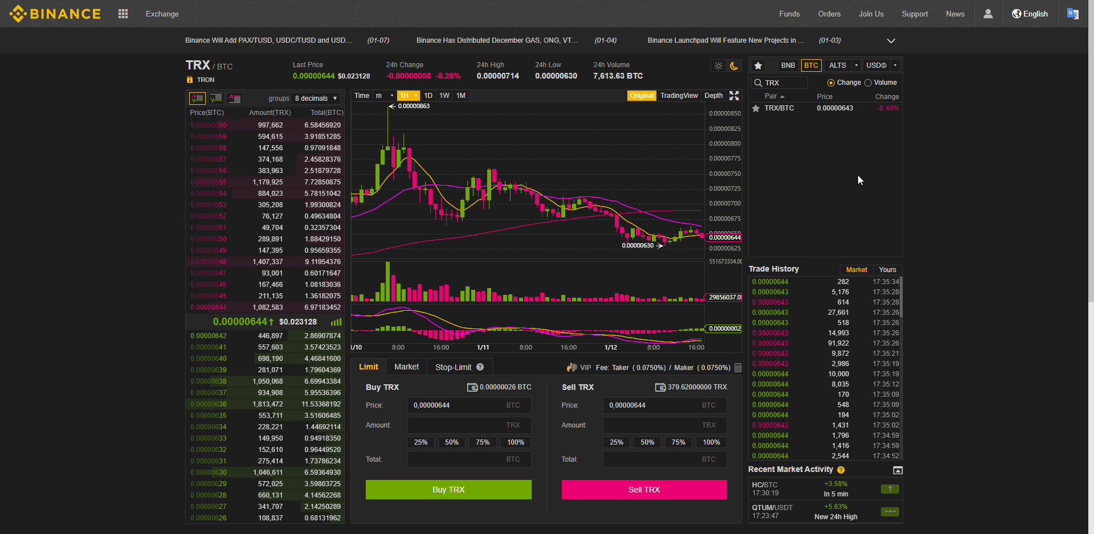The height and width of the screenshot is (534, 1094).
Task: Open the minutes interval dropdown
Action: point(384,96)
